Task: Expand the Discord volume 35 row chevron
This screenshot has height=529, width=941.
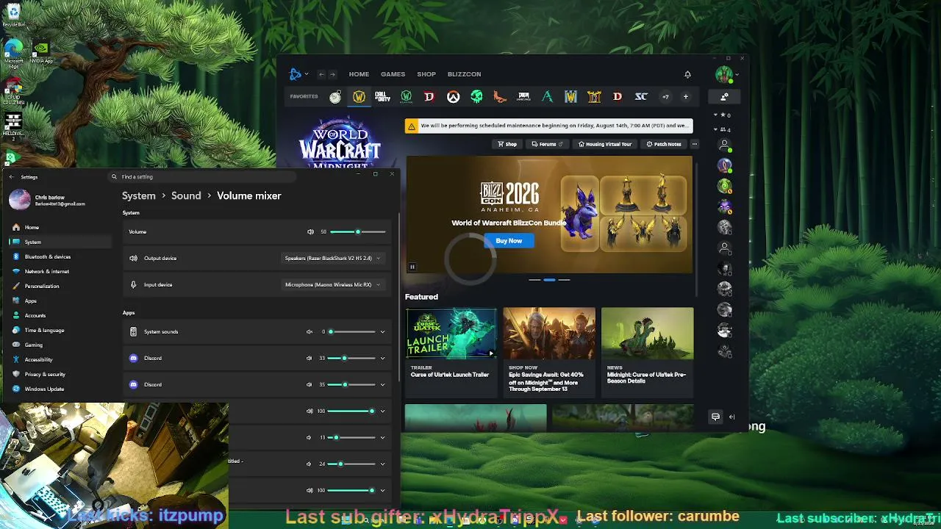Action: point(382,385)
